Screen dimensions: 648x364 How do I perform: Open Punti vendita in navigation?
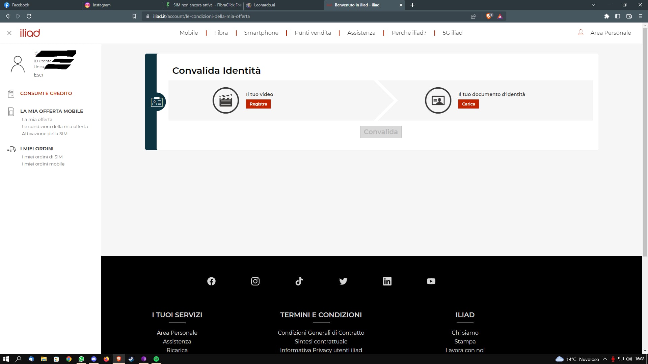[313, 33]
